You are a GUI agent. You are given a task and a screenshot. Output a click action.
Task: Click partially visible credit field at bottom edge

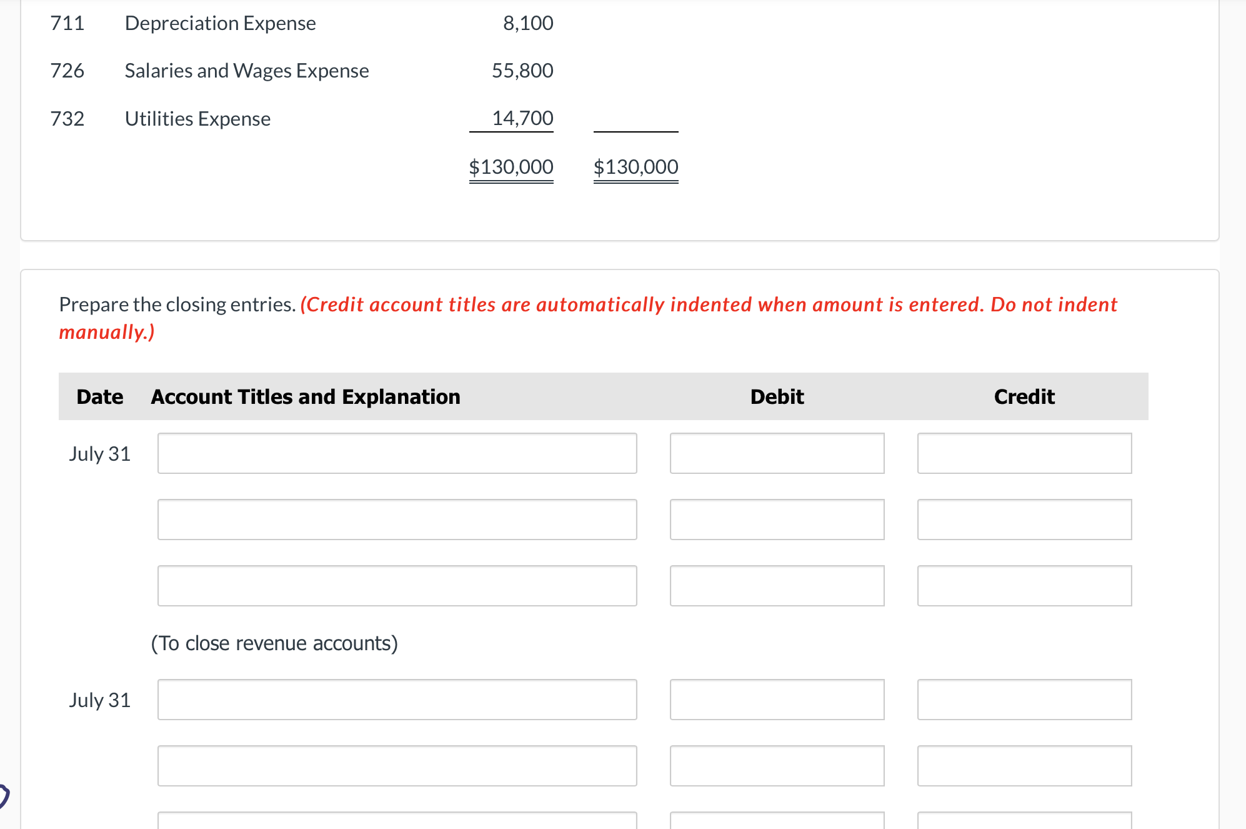(1024, 821)
